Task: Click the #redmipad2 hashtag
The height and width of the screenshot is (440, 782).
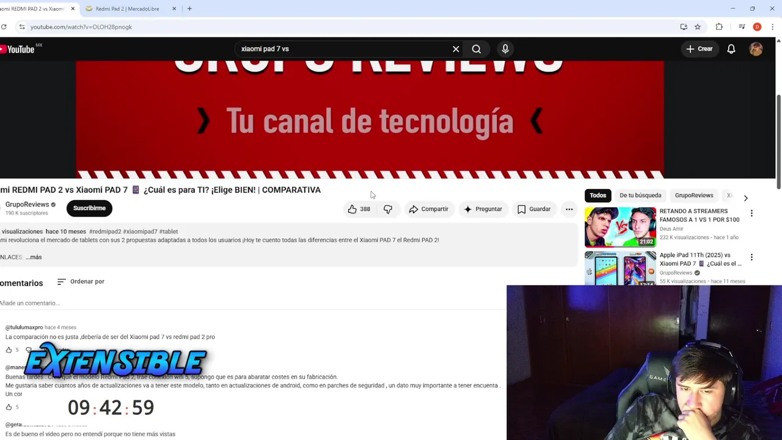Action: (104, 232)
